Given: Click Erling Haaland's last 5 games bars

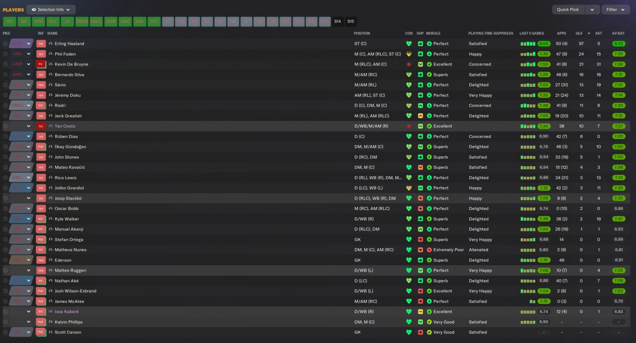Looking at the screenshot, I should (x=528, y=44).
